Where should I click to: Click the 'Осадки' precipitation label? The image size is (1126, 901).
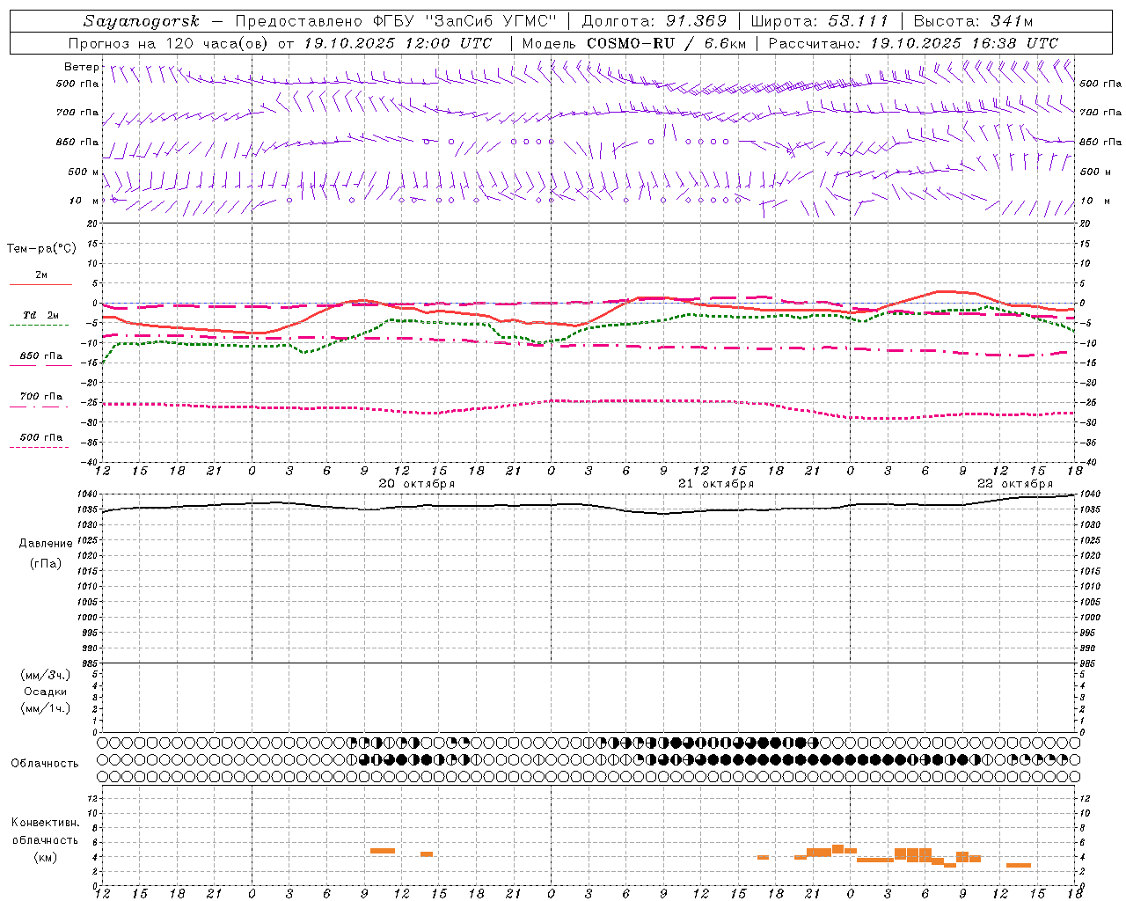click(x=46, y=692)
